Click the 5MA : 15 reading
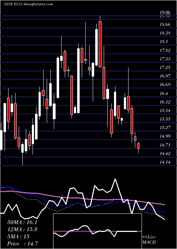 18,237
